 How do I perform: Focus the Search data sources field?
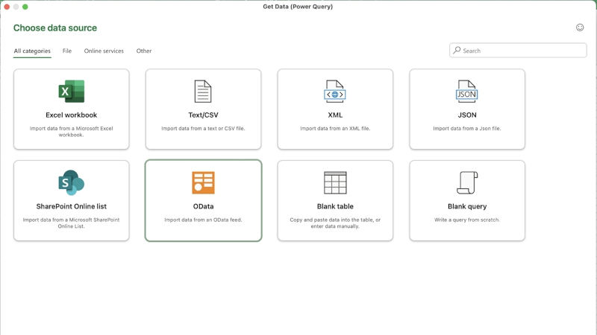tap(518, 51)
